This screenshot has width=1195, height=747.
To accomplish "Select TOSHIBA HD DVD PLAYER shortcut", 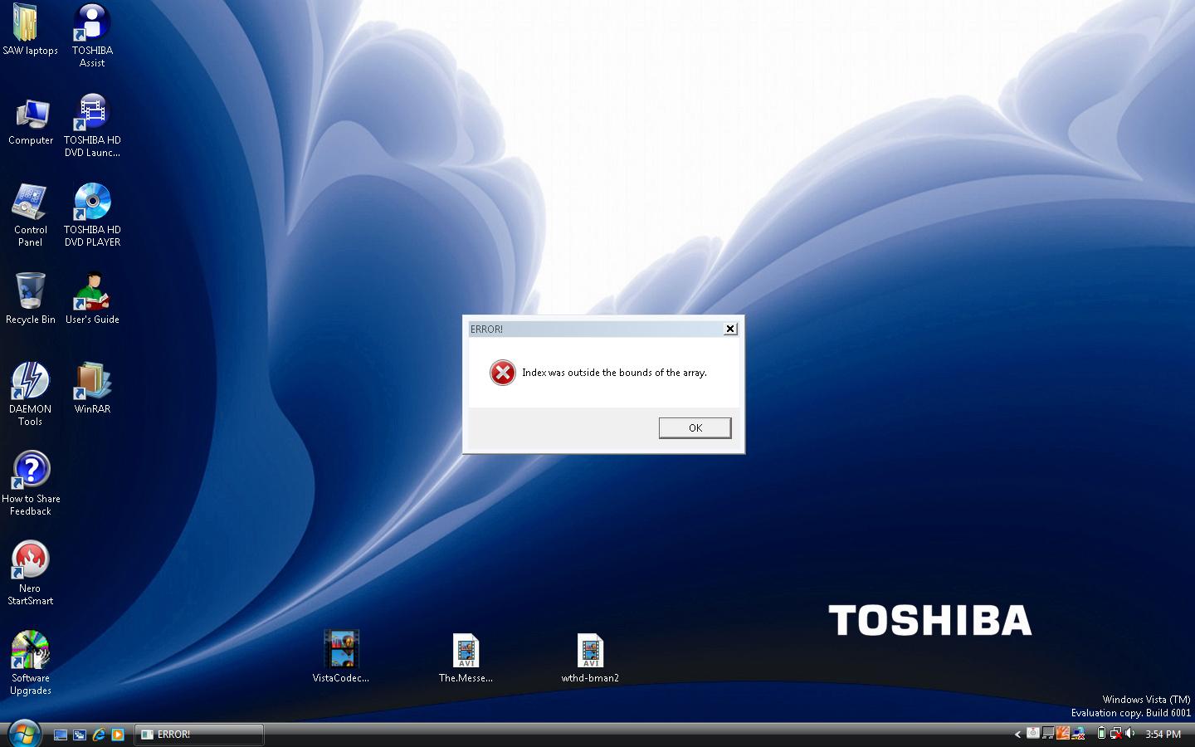I will tap(92, 215).
